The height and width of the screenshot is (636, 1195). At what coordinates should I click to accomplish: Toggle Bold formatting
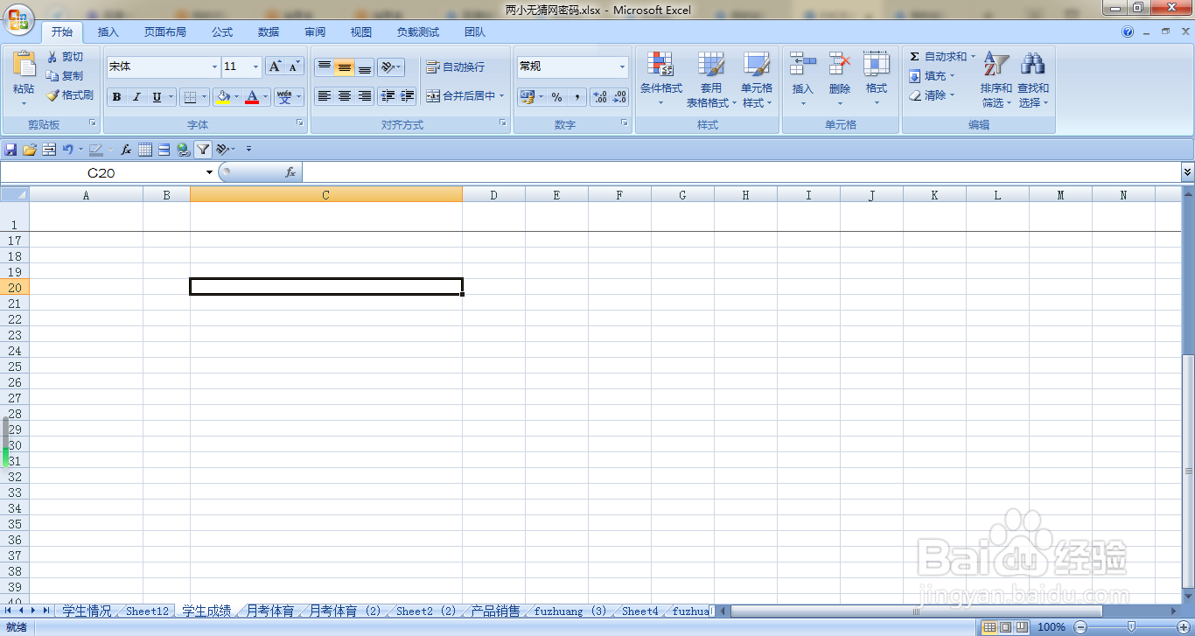(116, 97)
